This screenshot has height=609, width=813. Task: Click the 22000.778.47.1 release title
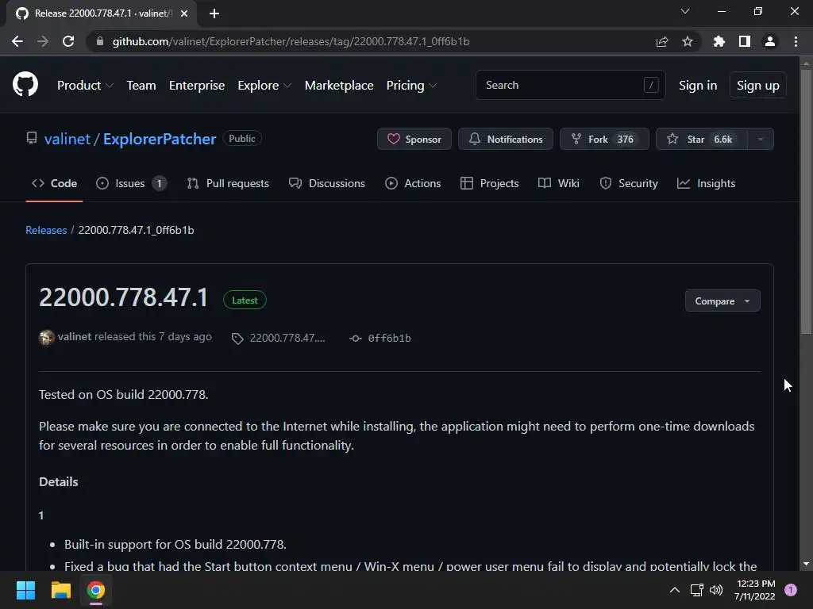coord(123,297)
